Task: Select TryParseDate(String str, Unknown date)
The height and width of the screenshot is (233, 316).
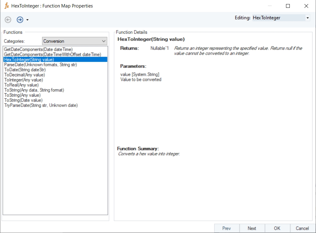Action: 41,105
